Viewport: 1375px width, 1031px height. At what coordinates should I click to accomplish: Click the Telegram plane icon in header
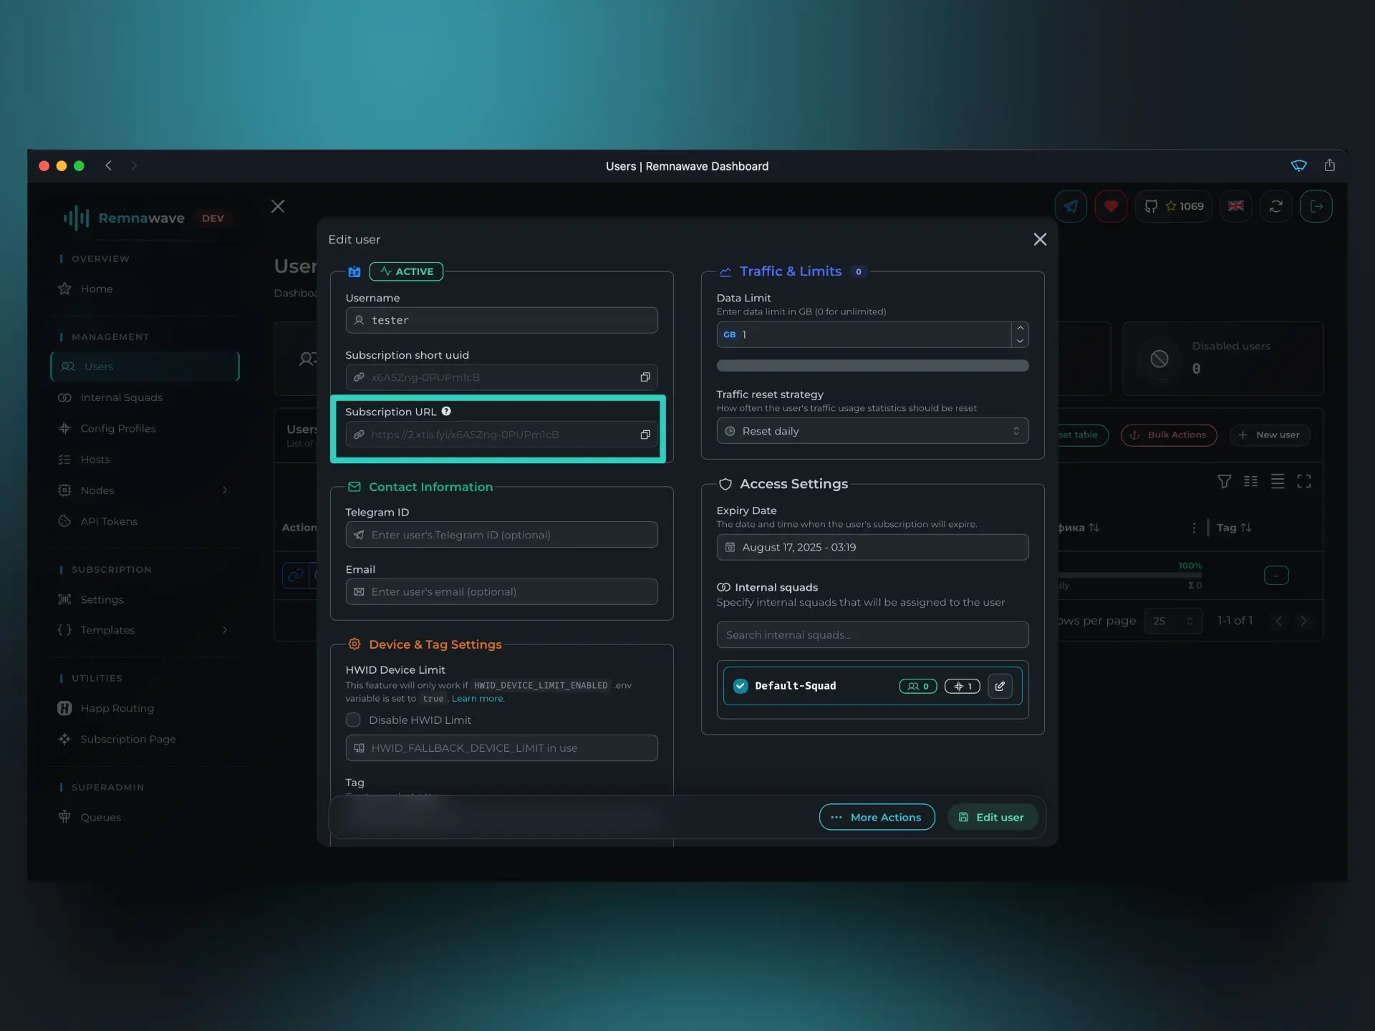click(x=1070, y=206)
